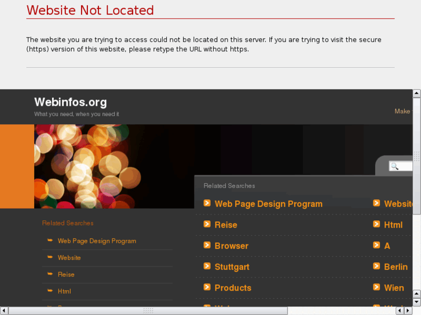Click the arrow icon beside right-panel Web Page Design Program

207,203
